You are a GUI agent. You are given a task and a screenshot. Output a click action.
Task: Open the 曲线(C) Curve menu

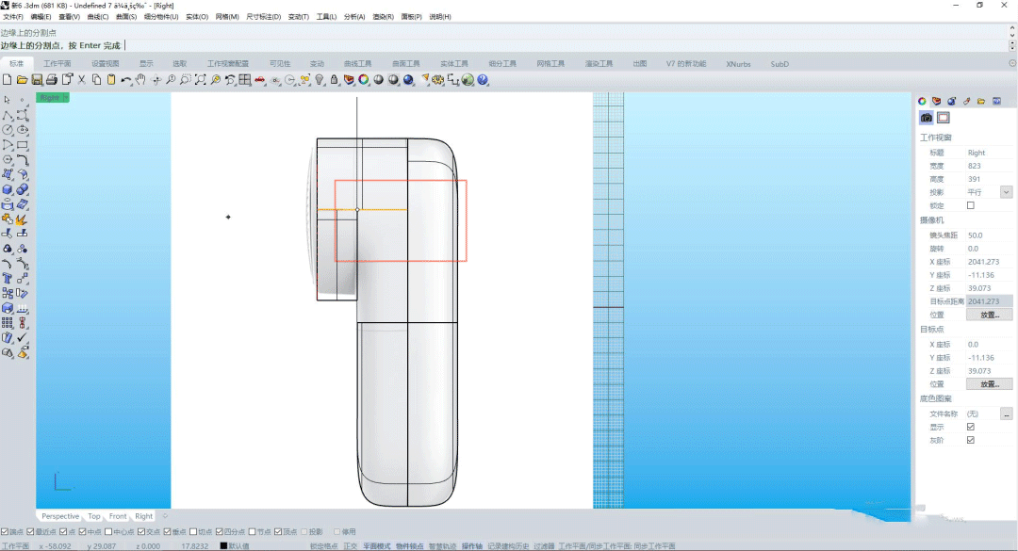(97, 17)
